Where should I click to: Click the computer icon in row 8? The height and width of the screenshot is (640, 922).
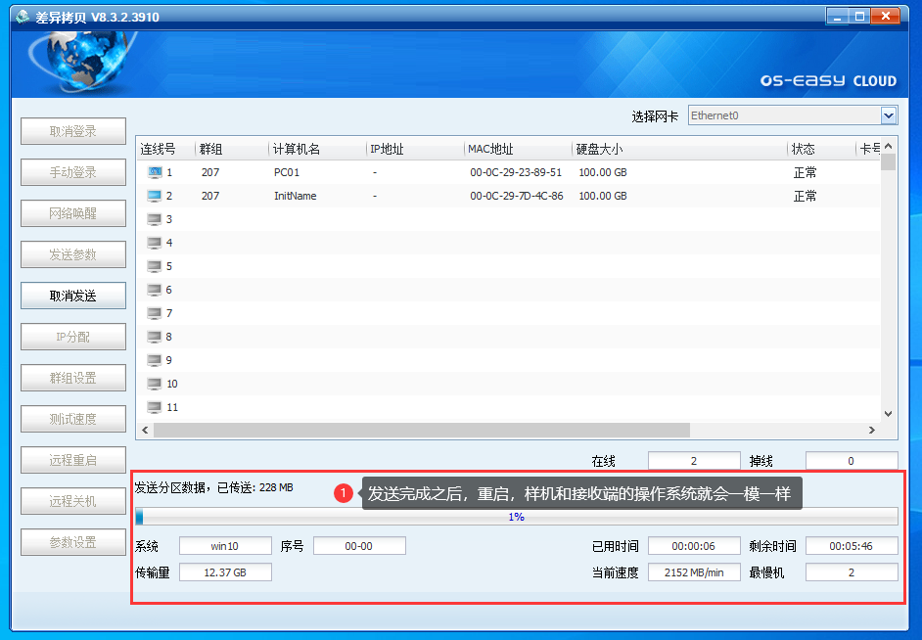155,337
